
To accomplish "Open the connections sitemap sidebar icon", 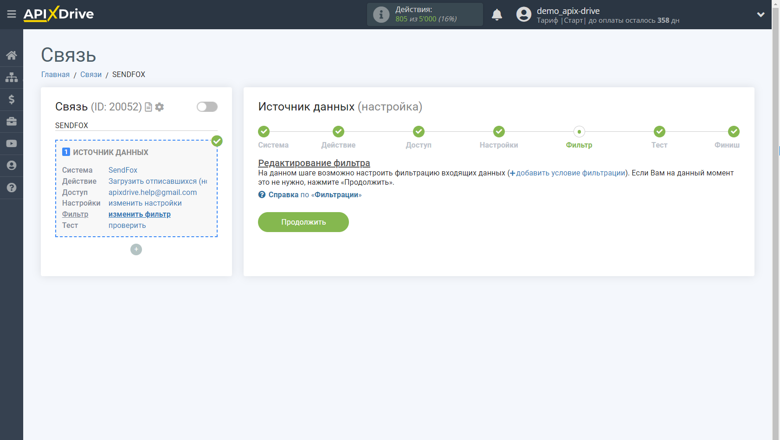I will 12,77.
